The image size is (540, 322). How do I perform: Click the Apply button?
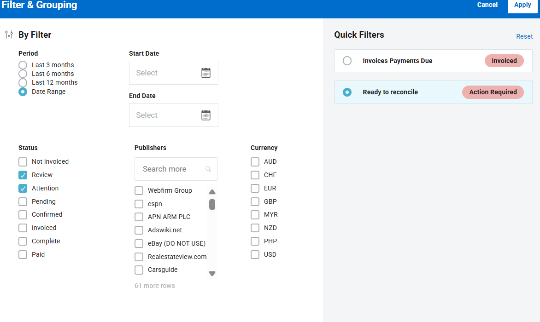tap(522, 5)
